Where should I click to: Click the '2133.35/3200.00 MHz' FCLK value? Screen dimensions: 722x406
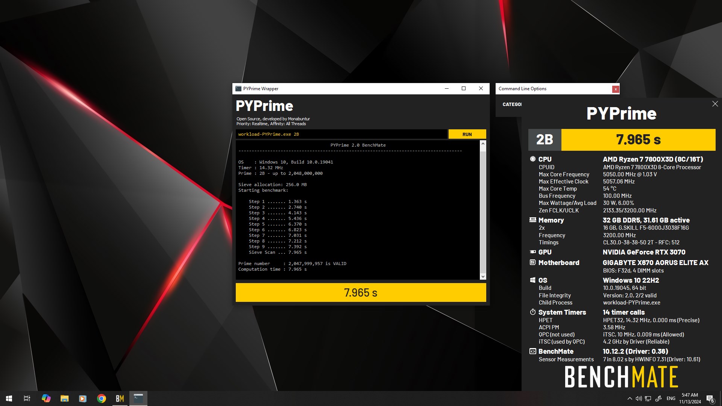point(629,211)
